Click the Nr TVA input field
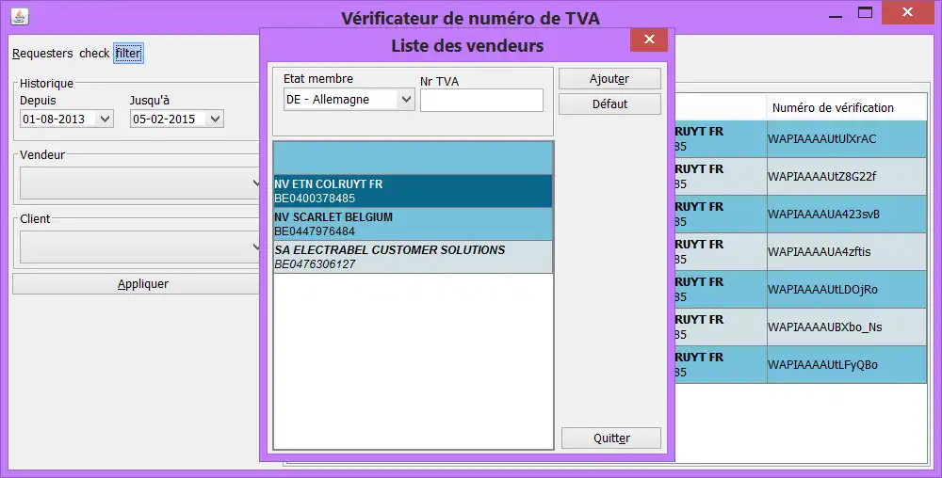 (x=481, y=100)
